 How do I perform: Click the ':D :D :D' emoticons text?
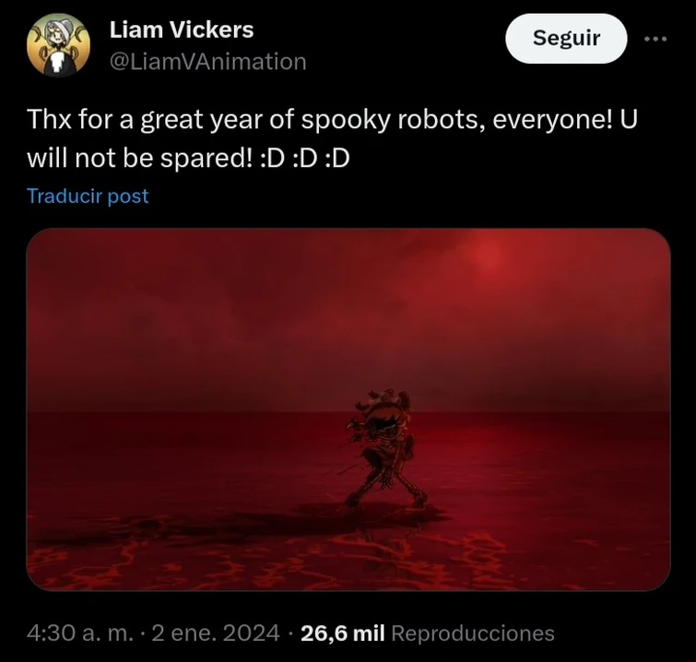[x=305, y=159]
